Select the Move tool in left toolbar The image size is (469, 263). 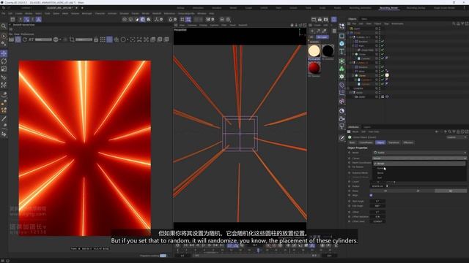click(x=4, y=53)
